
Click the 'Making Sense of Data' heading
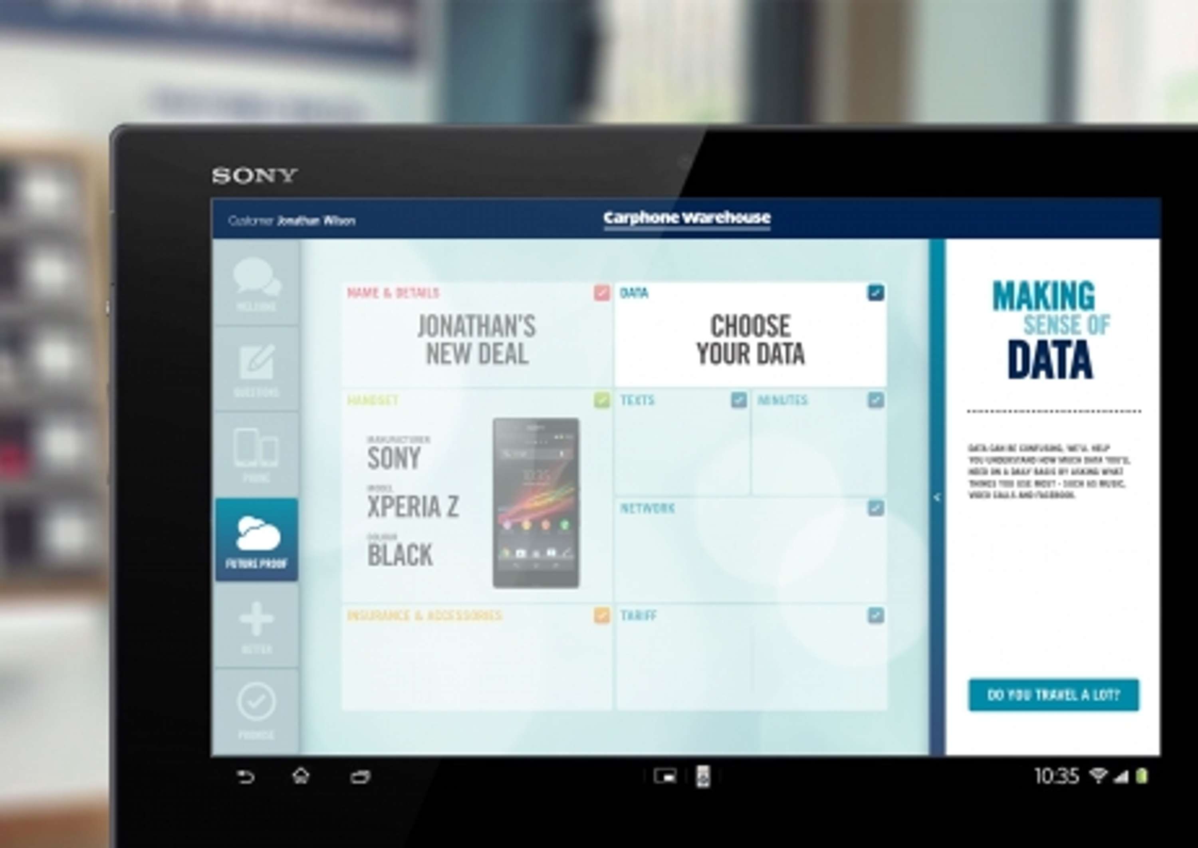pos(1051,330)
